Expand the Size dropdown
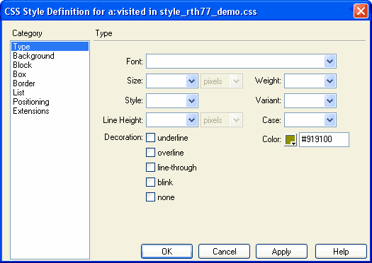Screen dimensions: 372x263 (x=191, y=81)
